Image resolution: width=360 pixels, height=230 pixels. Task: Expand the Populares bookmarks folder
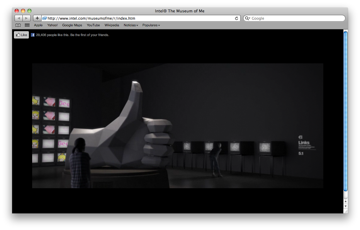coord(151,25)
